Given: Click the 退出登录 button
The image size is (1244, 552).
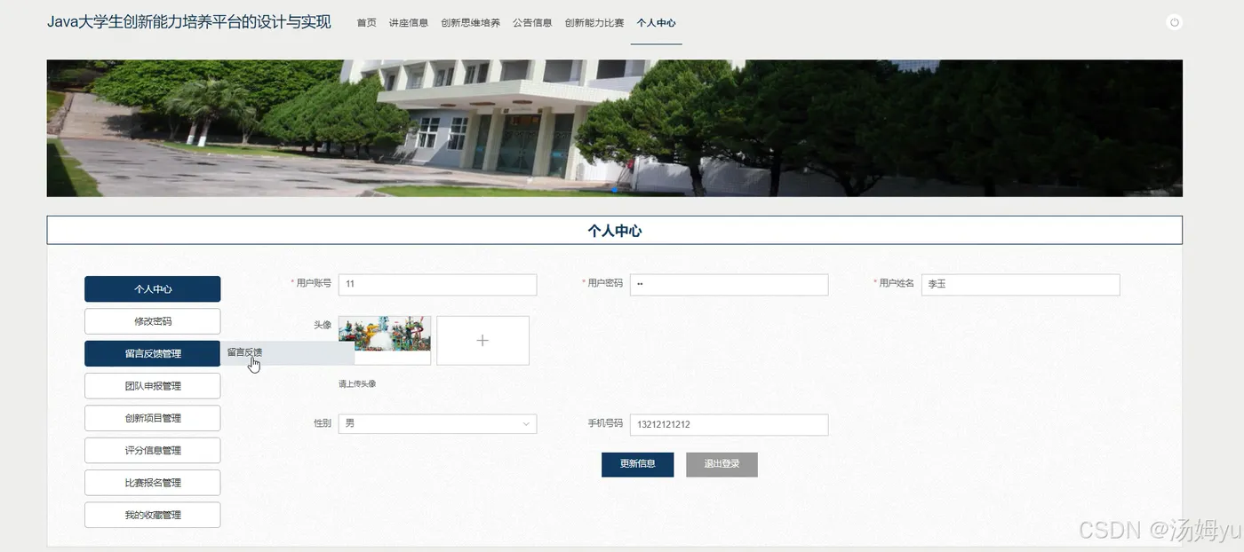Looking at the screenshot, I should (x=722, y=464).
